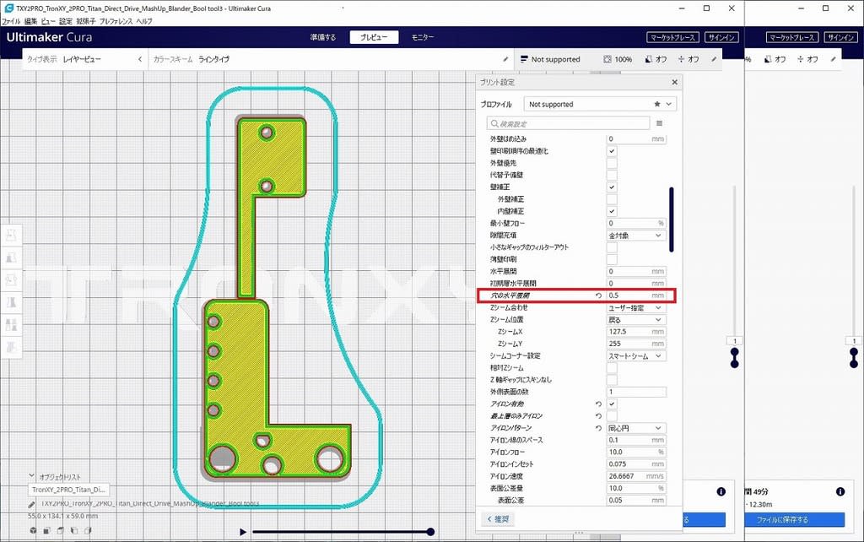
Task: Toggle 壁印刷順序の最適化 checkbox
Action: tap(612, 151)
